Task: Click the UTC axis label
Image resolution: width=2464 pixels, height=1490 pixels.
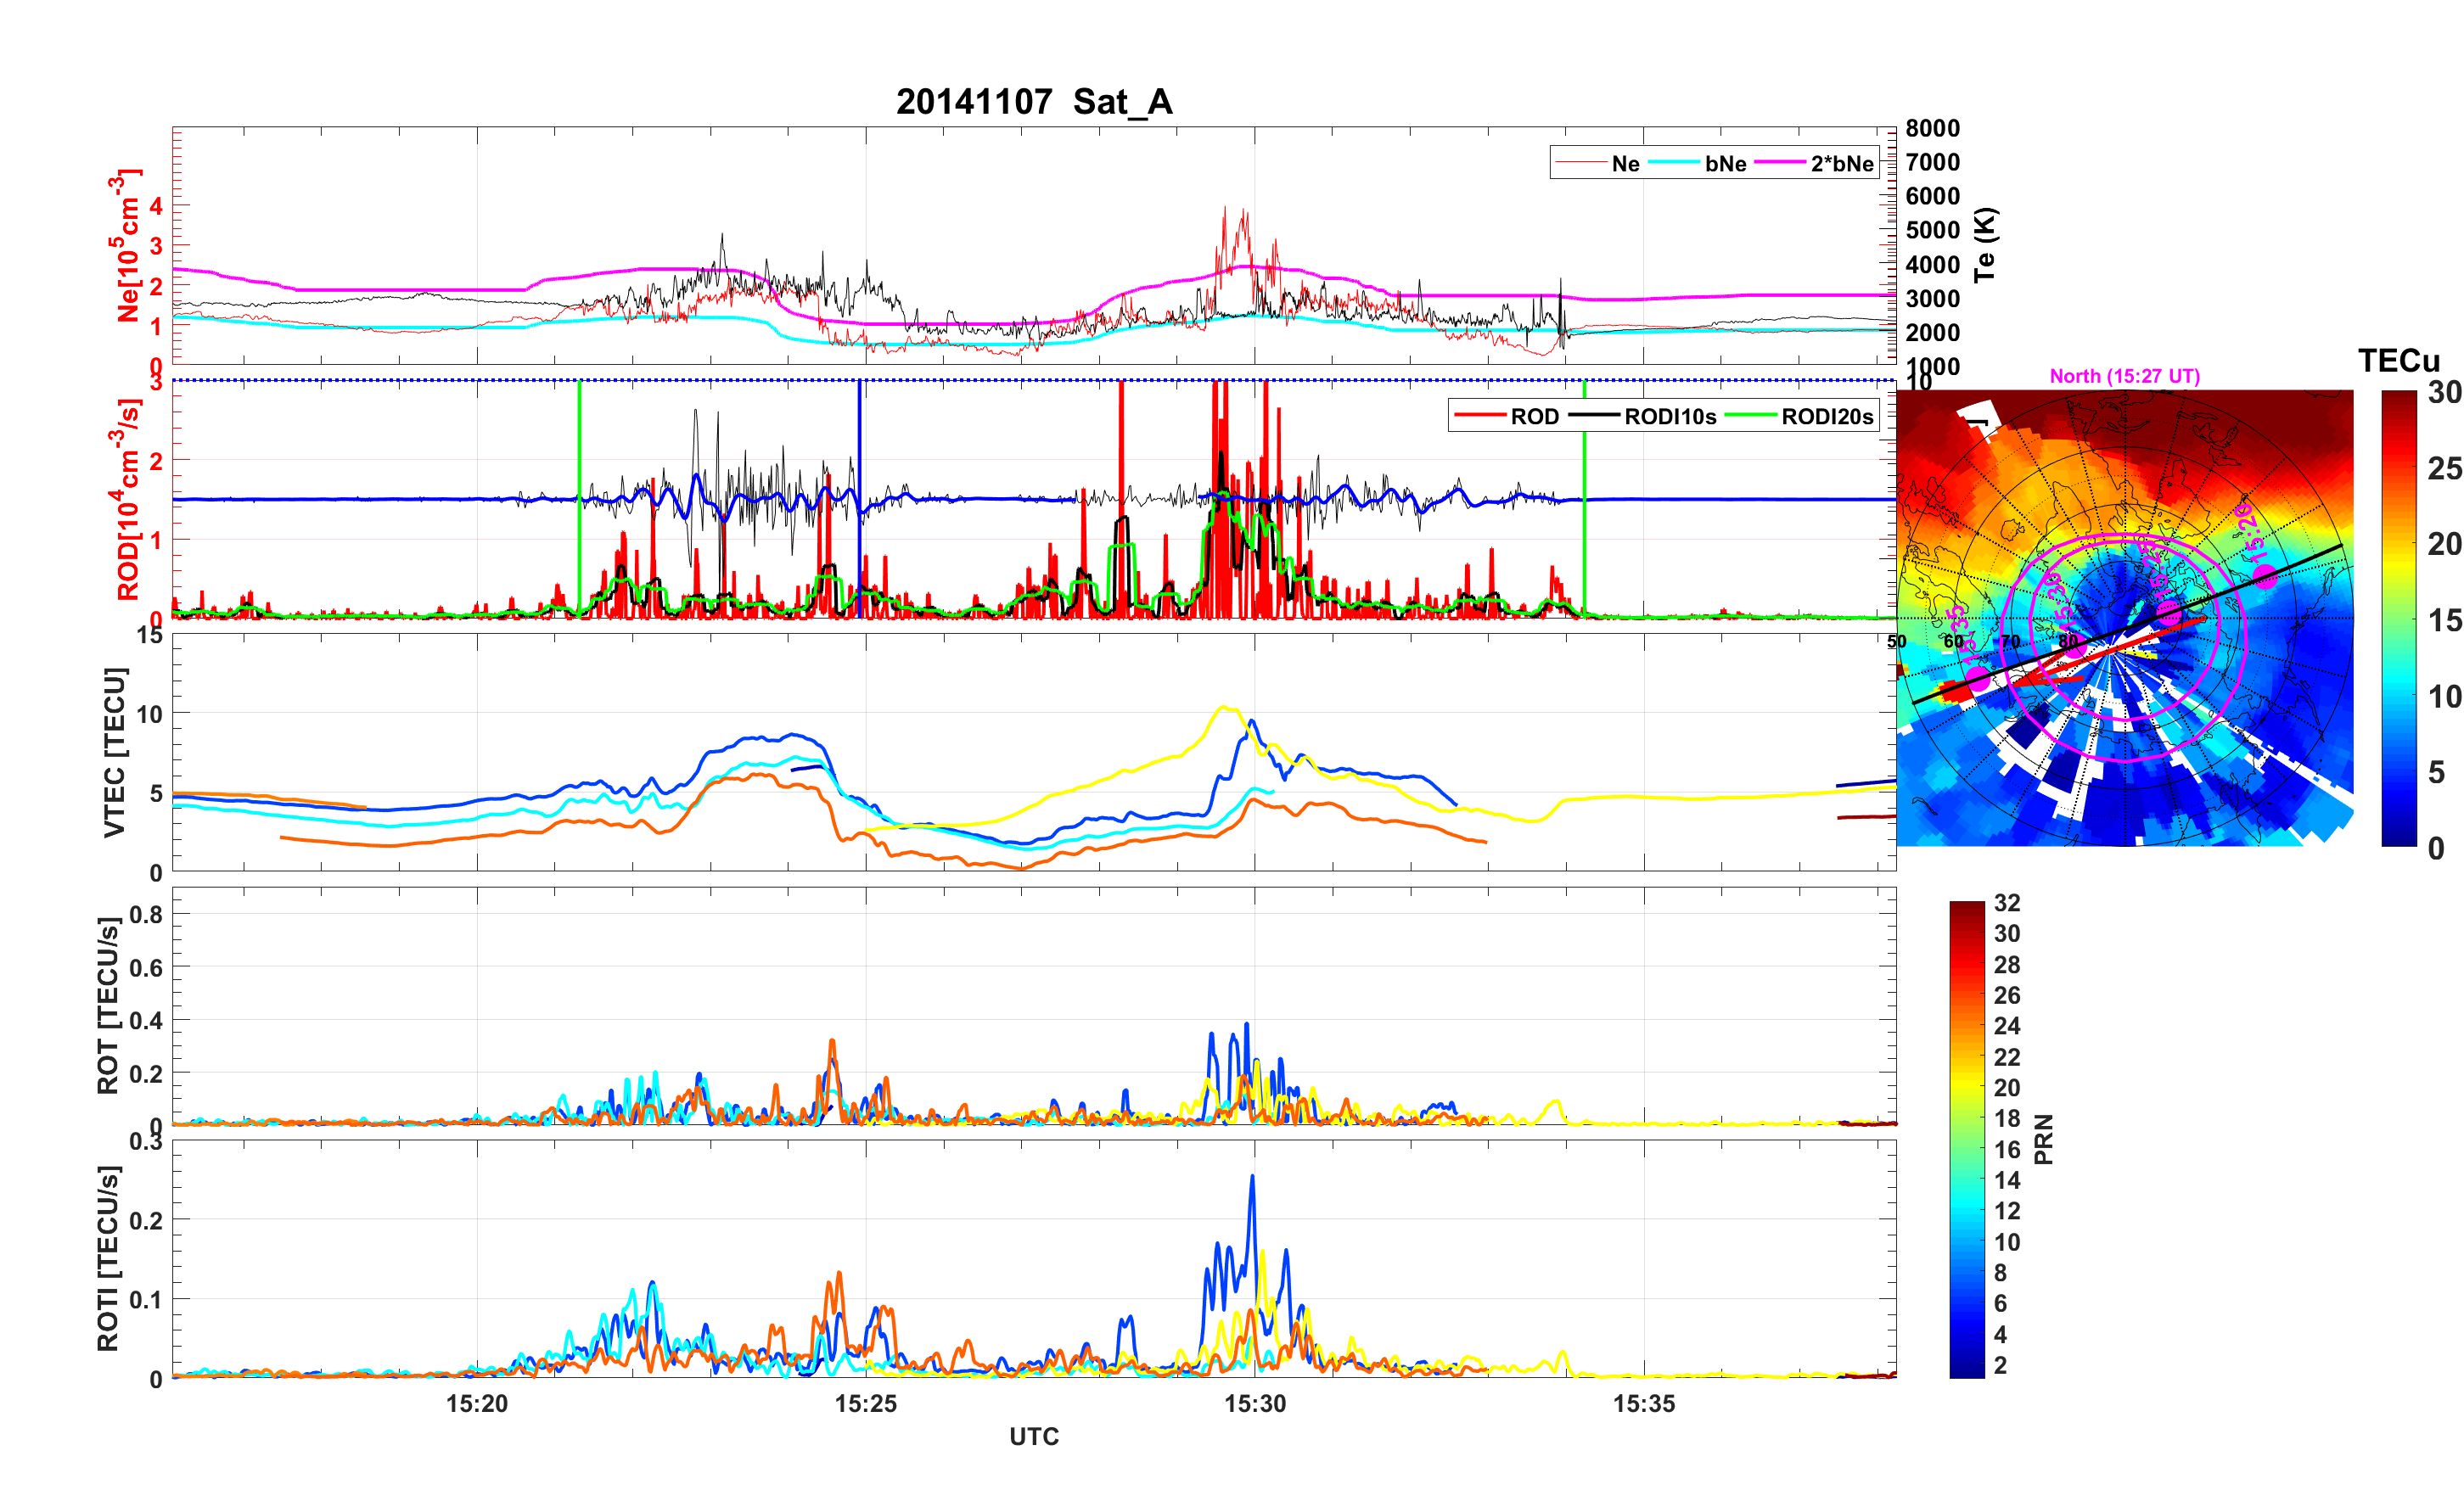Action: (1034, 1437)
